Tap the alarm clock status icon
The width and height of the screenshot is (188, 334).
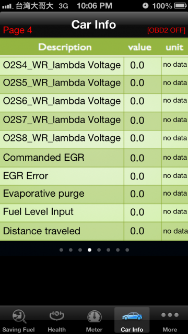pyautogui.click(x=145, y=6)
